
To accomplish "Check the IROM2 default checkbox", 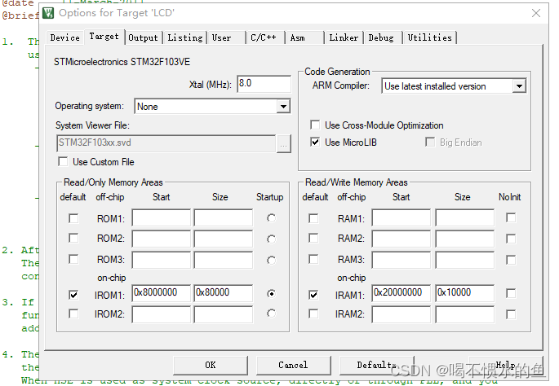I will pos(73,314).
